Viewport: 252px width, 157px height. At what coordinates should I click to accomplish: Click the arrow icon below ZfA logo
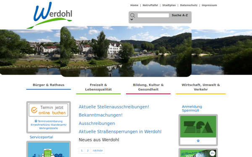198,141
